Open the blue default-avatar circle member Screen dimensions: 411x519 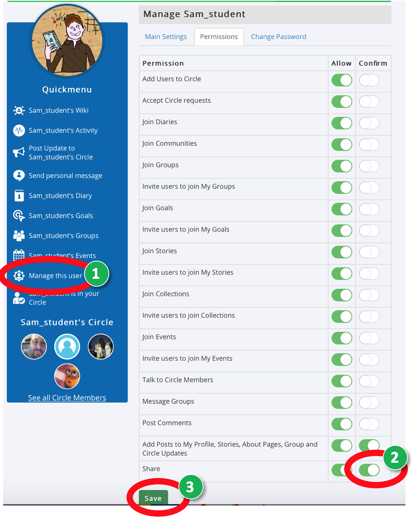tap(67, 347)
